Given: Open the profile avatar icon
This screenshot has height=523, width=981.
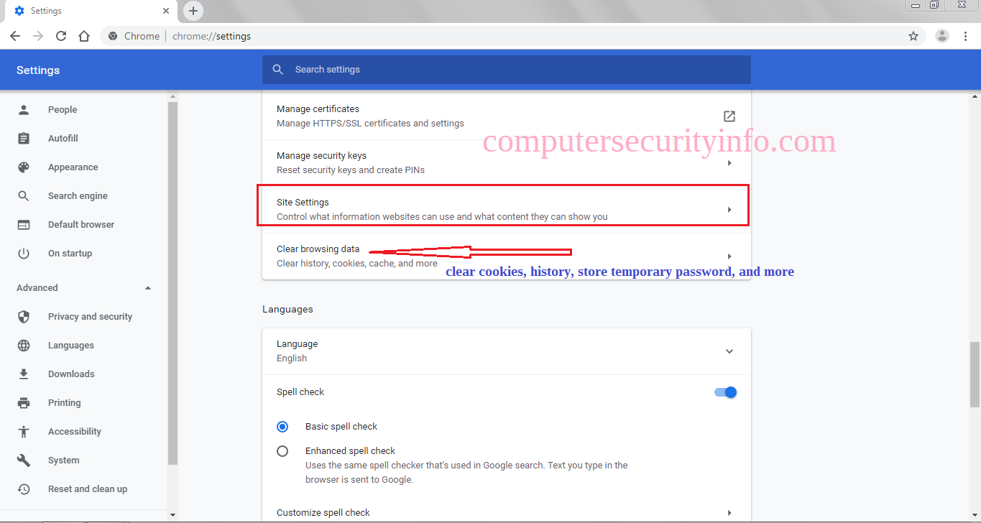Looking at the screenshot, I should (x=942, y=36).
